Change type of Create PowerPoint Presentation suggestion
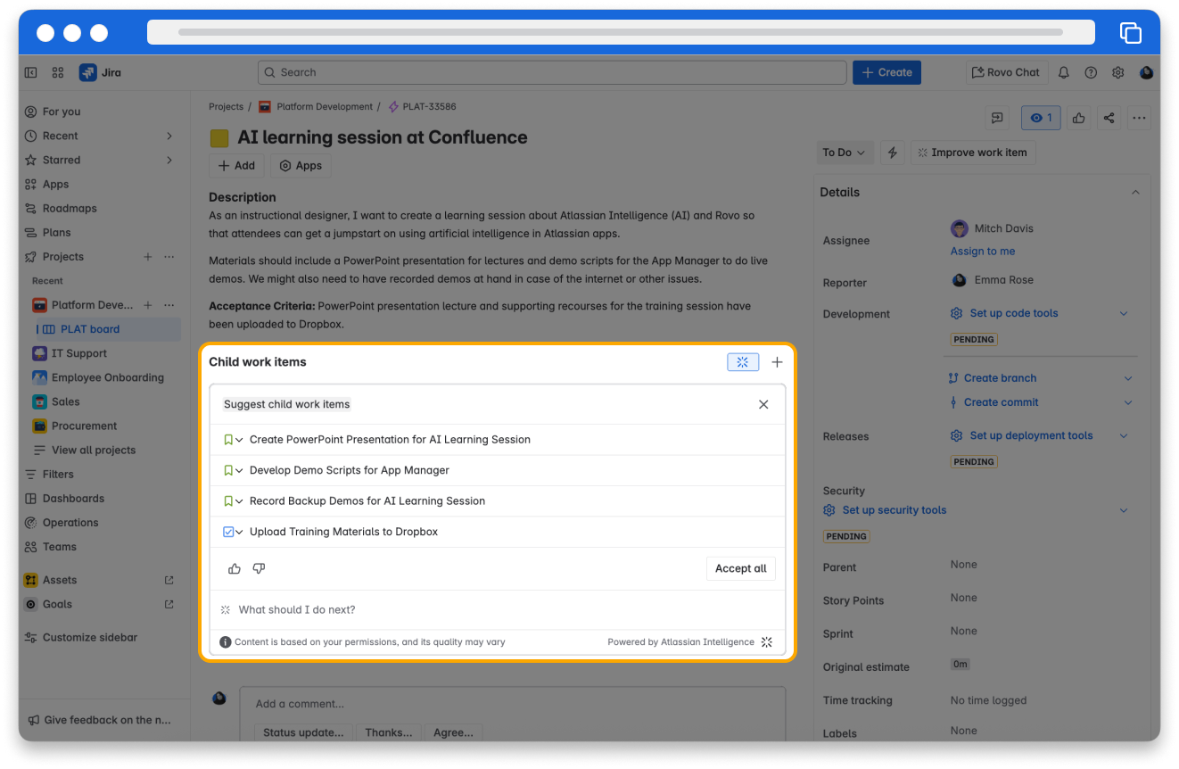Screen dimensions: 1179x769 (233, 440)
